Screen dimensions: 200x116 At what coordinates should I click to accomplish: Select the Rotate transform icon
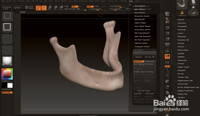coord(61,8)
